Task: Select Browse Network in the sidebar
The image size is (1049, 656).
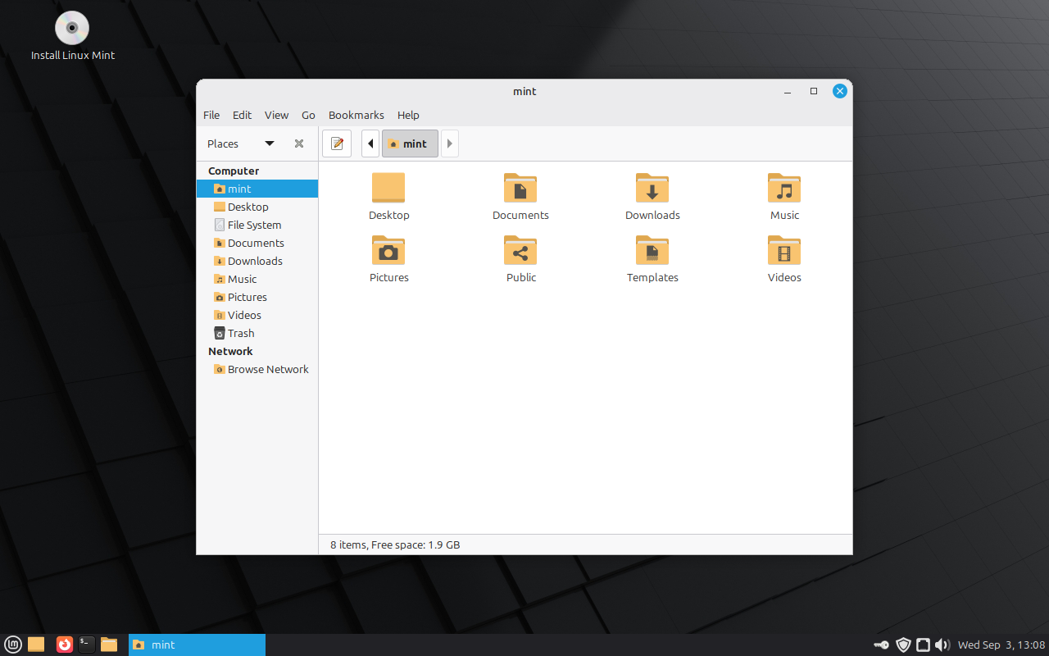Action: tap(257, 369)
